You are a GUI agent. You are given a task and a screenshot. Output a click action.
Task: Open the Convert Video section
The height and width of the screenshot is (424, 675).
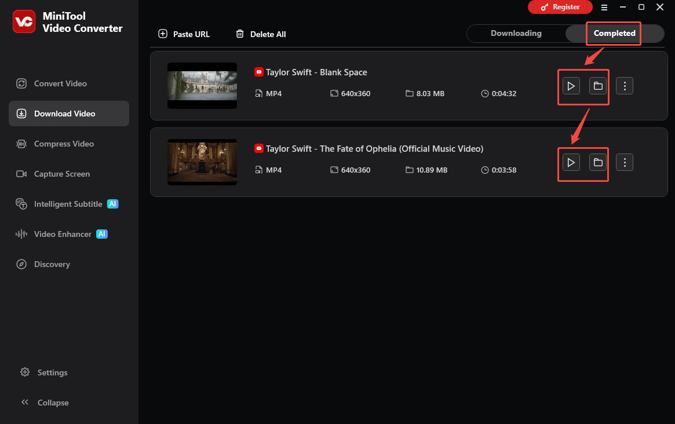(69, 83)
